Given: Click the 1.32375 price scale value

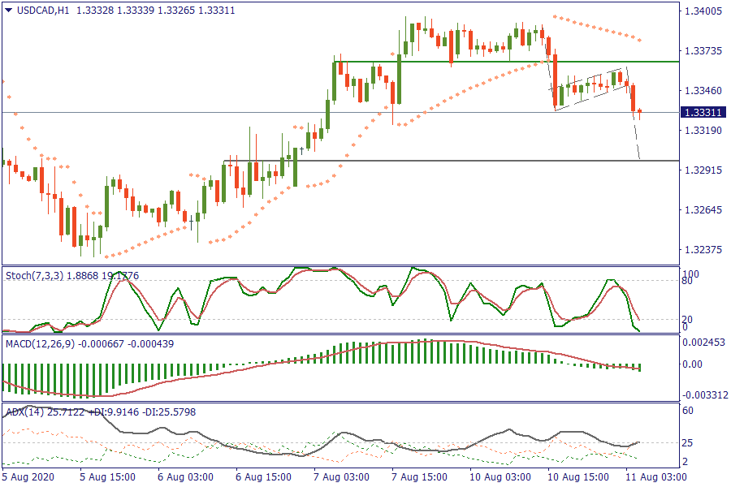Looking at the screenshot, I should tap(703, 250).
